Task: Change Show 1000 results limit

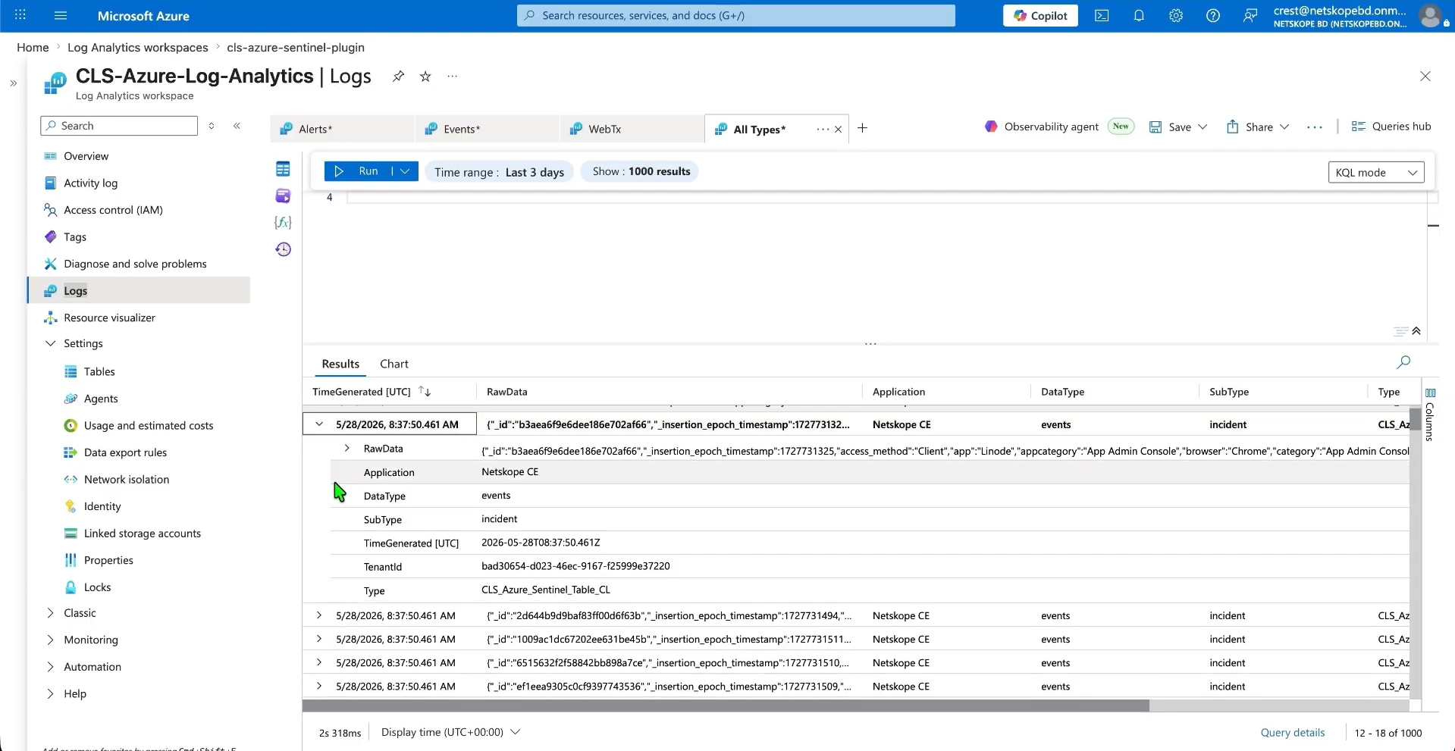Action: (x=641, y=171)
